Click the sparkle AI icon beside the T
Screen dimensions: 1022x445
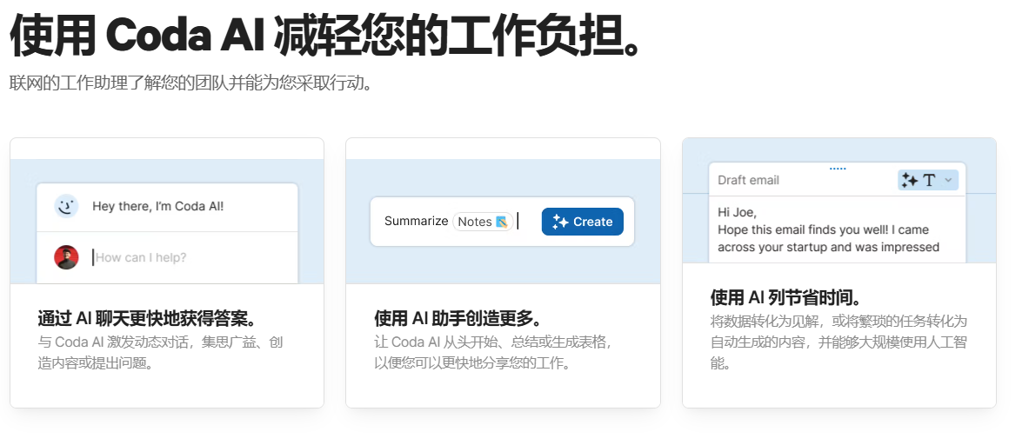tap(909, 181)
